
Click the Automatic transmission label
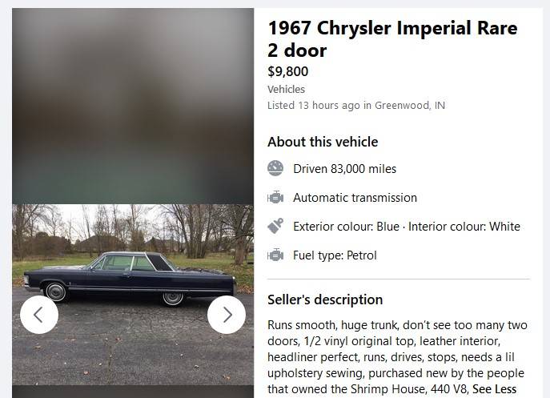pos(355,197)
